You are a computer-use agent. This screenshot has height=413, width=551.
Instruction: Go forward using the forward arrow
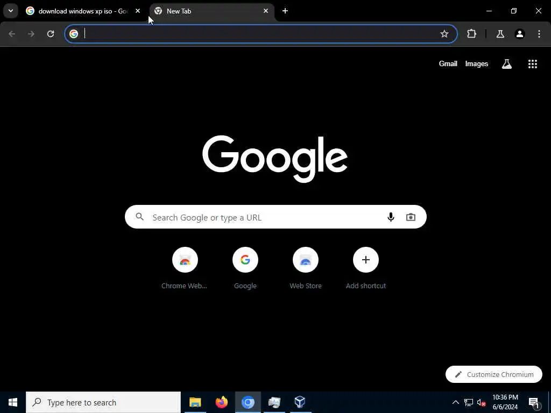pyautogui.click(x=31, y=34)
